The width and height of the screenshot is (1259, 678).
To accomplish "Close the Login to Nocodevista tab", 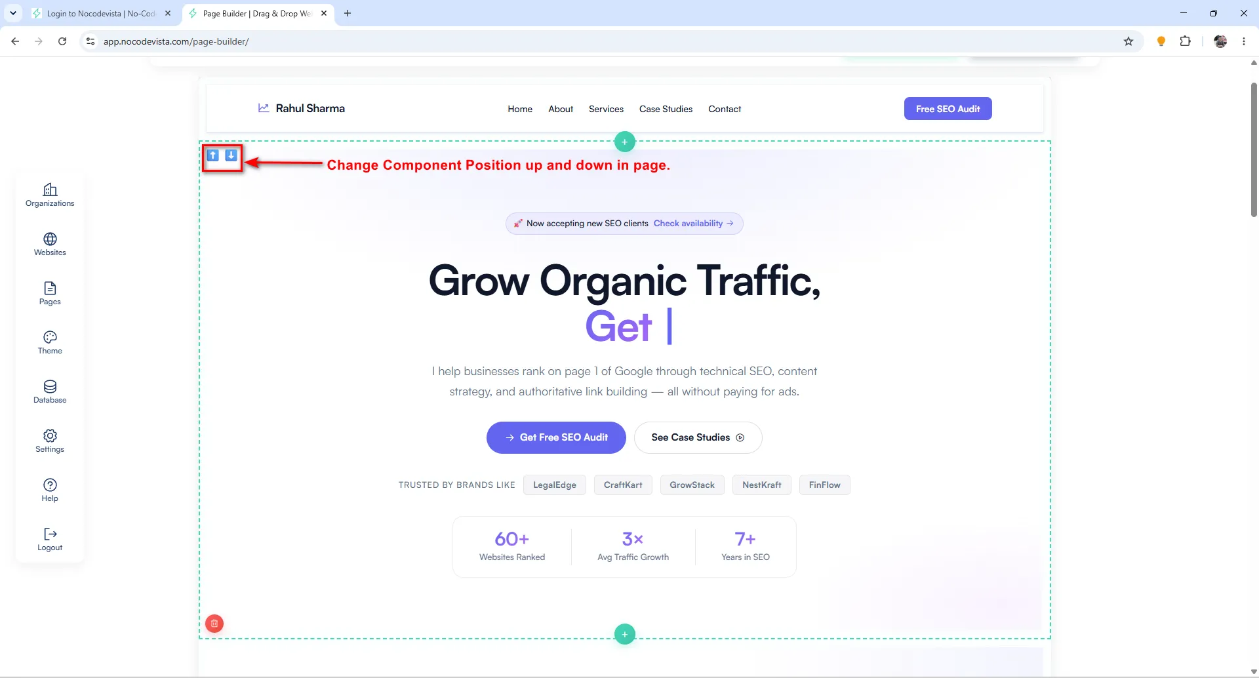I will (x=168, y=13).
